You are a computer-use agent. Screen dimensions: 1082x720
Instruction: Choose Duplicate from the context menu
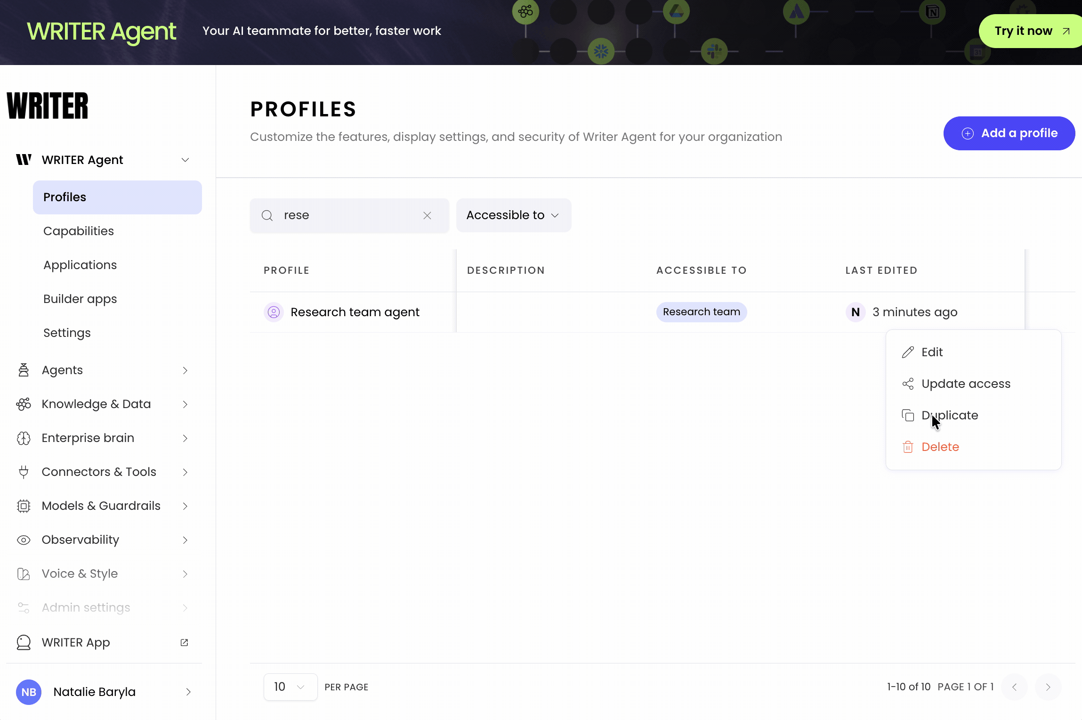(x=949, y=415)
